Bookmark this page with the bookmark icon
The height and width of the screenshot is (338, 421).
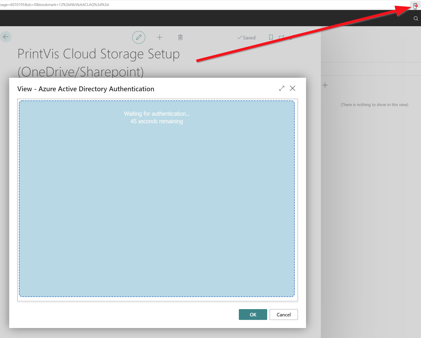[271, 37]
